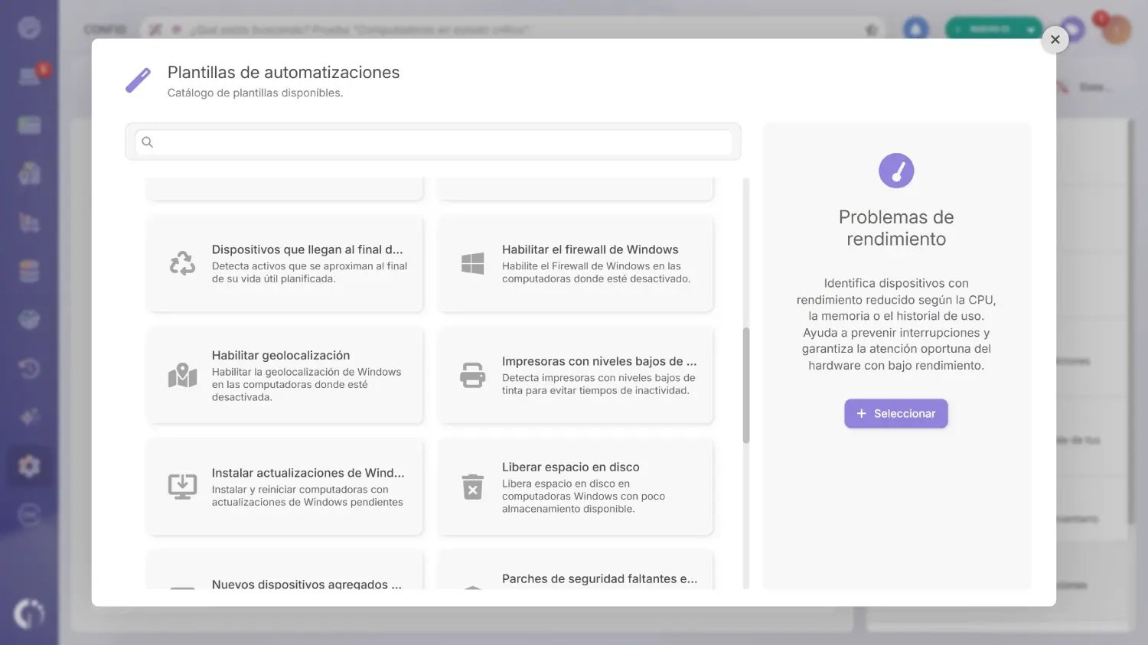The width and height of the screenshot is (1148, 645).
Task: Click the blue round icon in background top bar
Action: 915,29
